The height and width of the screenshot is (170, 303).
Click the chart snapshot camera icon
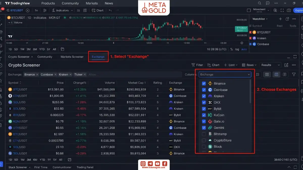289,10
